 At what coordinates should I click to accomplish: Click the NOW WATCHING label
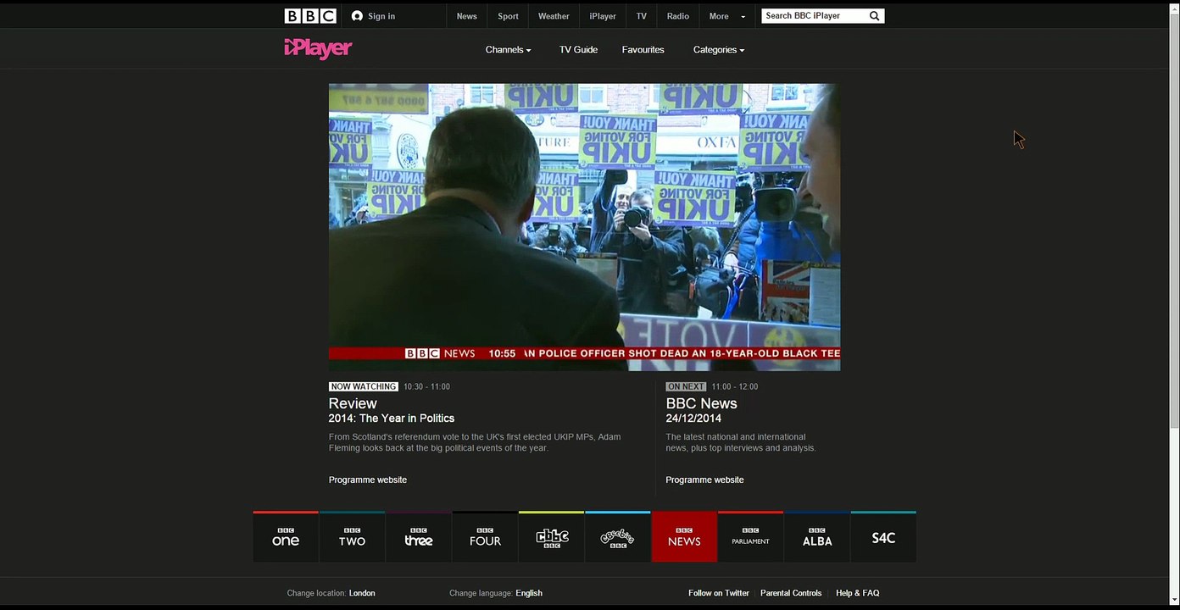363,386
